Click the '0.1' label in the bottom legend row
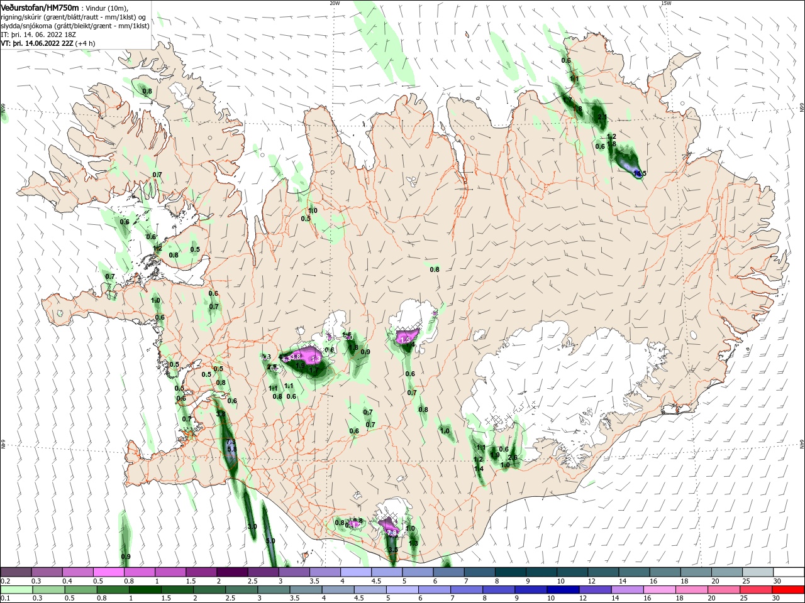The height and width of the screenshot is (603, 805). 6,599
